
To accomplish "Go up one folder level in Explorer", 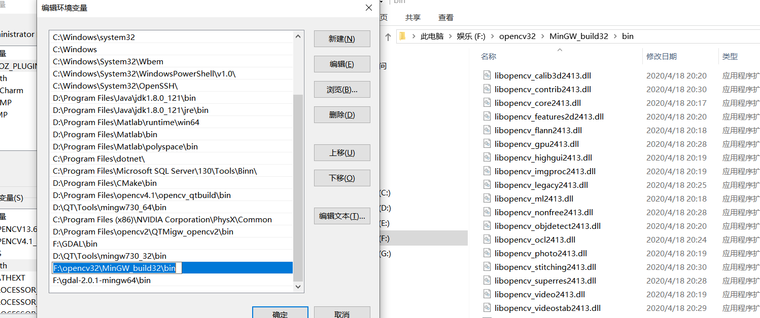I will (388, 36).
